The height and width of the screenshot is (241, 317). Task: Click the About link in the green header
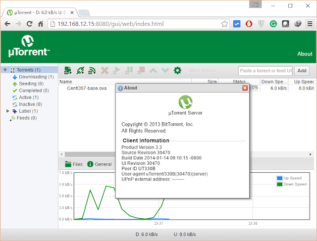305,54
